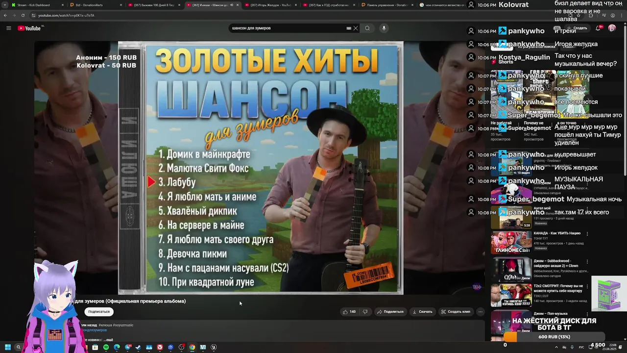Screen dimensions: 627x353
Task: Open #soyuzmusic hashtag link
Action: (x=123, y=325)
